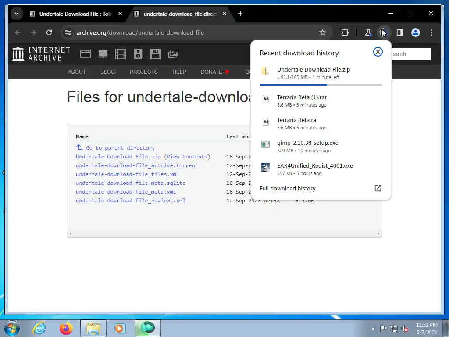The width and height of the screenshot is (449, 337).
Task: Open the BLOG menu item
Action: click(x=108, y=72)
